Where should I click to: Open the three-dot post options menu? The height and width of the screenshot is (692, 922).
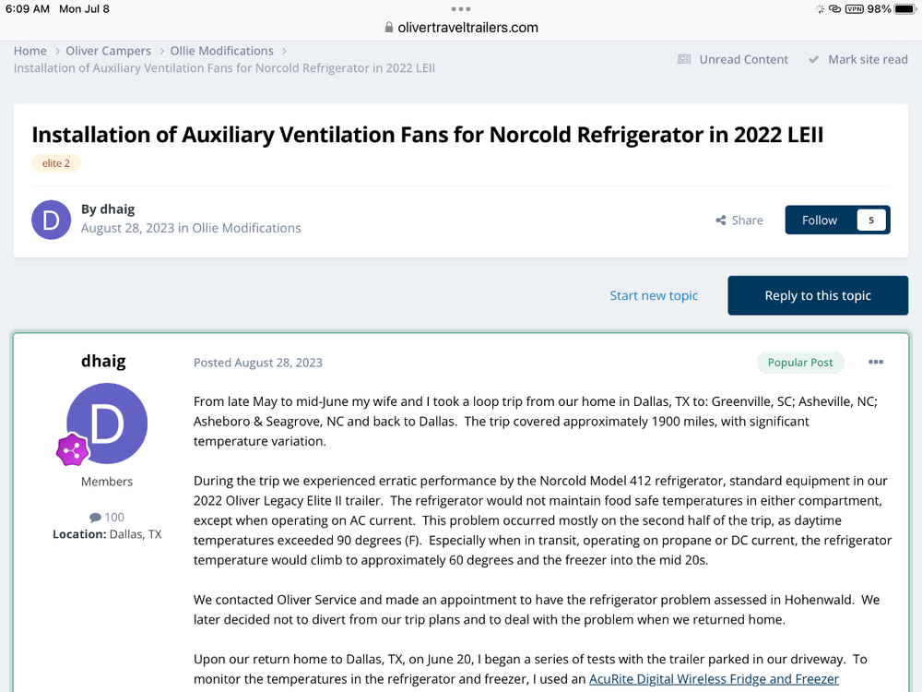pyautogui.click(x=876, y=363)
